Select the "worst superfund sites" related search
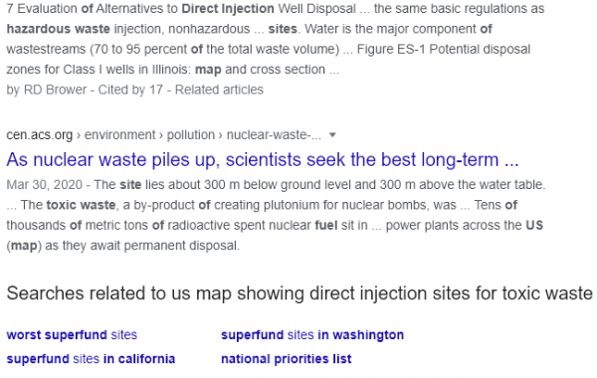The image size is (597, 378). 72,335
